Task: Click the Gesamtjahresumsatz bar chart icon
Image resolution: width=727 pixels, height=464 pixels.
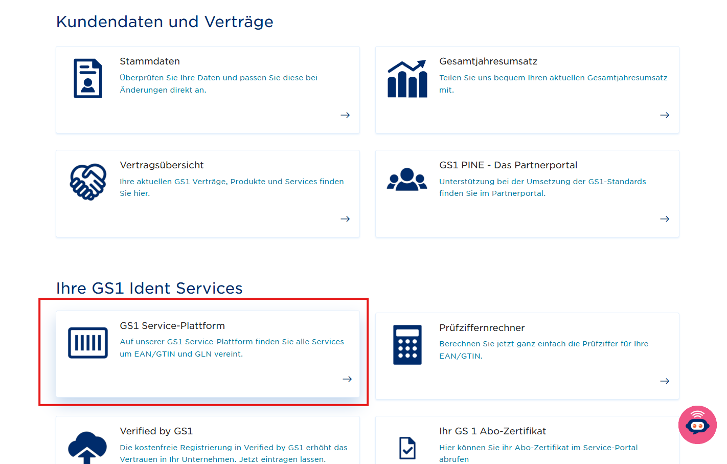Action: coord(407,79)
